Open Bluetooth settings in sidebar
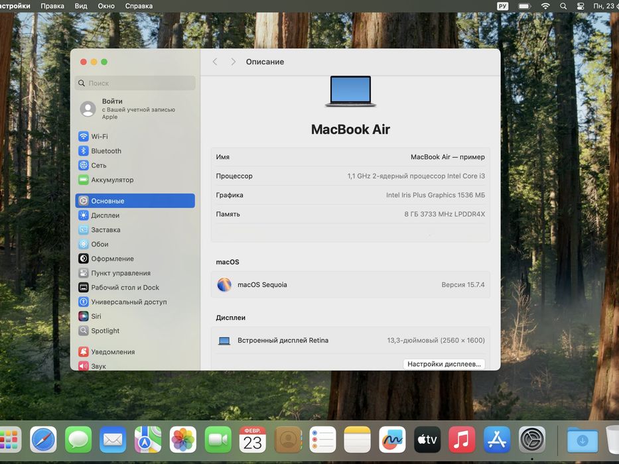This screenshot has width=619, height=464. pos(135,151)
